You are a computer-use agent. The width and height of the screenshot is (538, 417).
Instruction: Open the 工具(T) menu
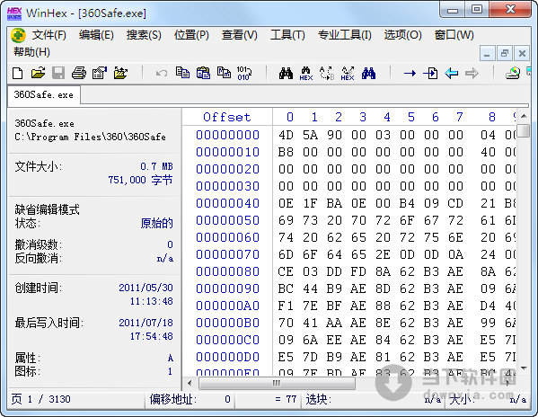tap(287, 35)
